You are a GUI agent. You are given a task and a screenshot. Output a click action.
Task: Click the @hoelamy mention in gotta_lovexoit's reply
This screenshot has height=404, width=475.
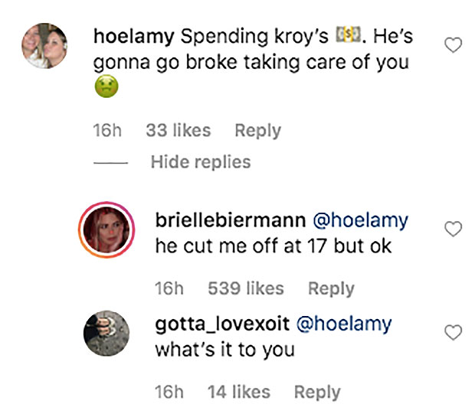tap(343, 324)
